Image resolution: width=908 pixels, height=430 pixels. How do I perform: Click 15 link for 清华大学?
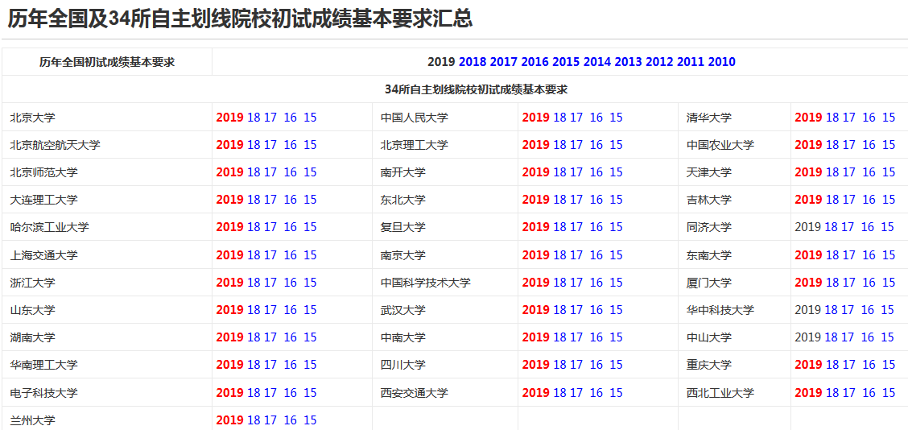click(x=889, y=118)
